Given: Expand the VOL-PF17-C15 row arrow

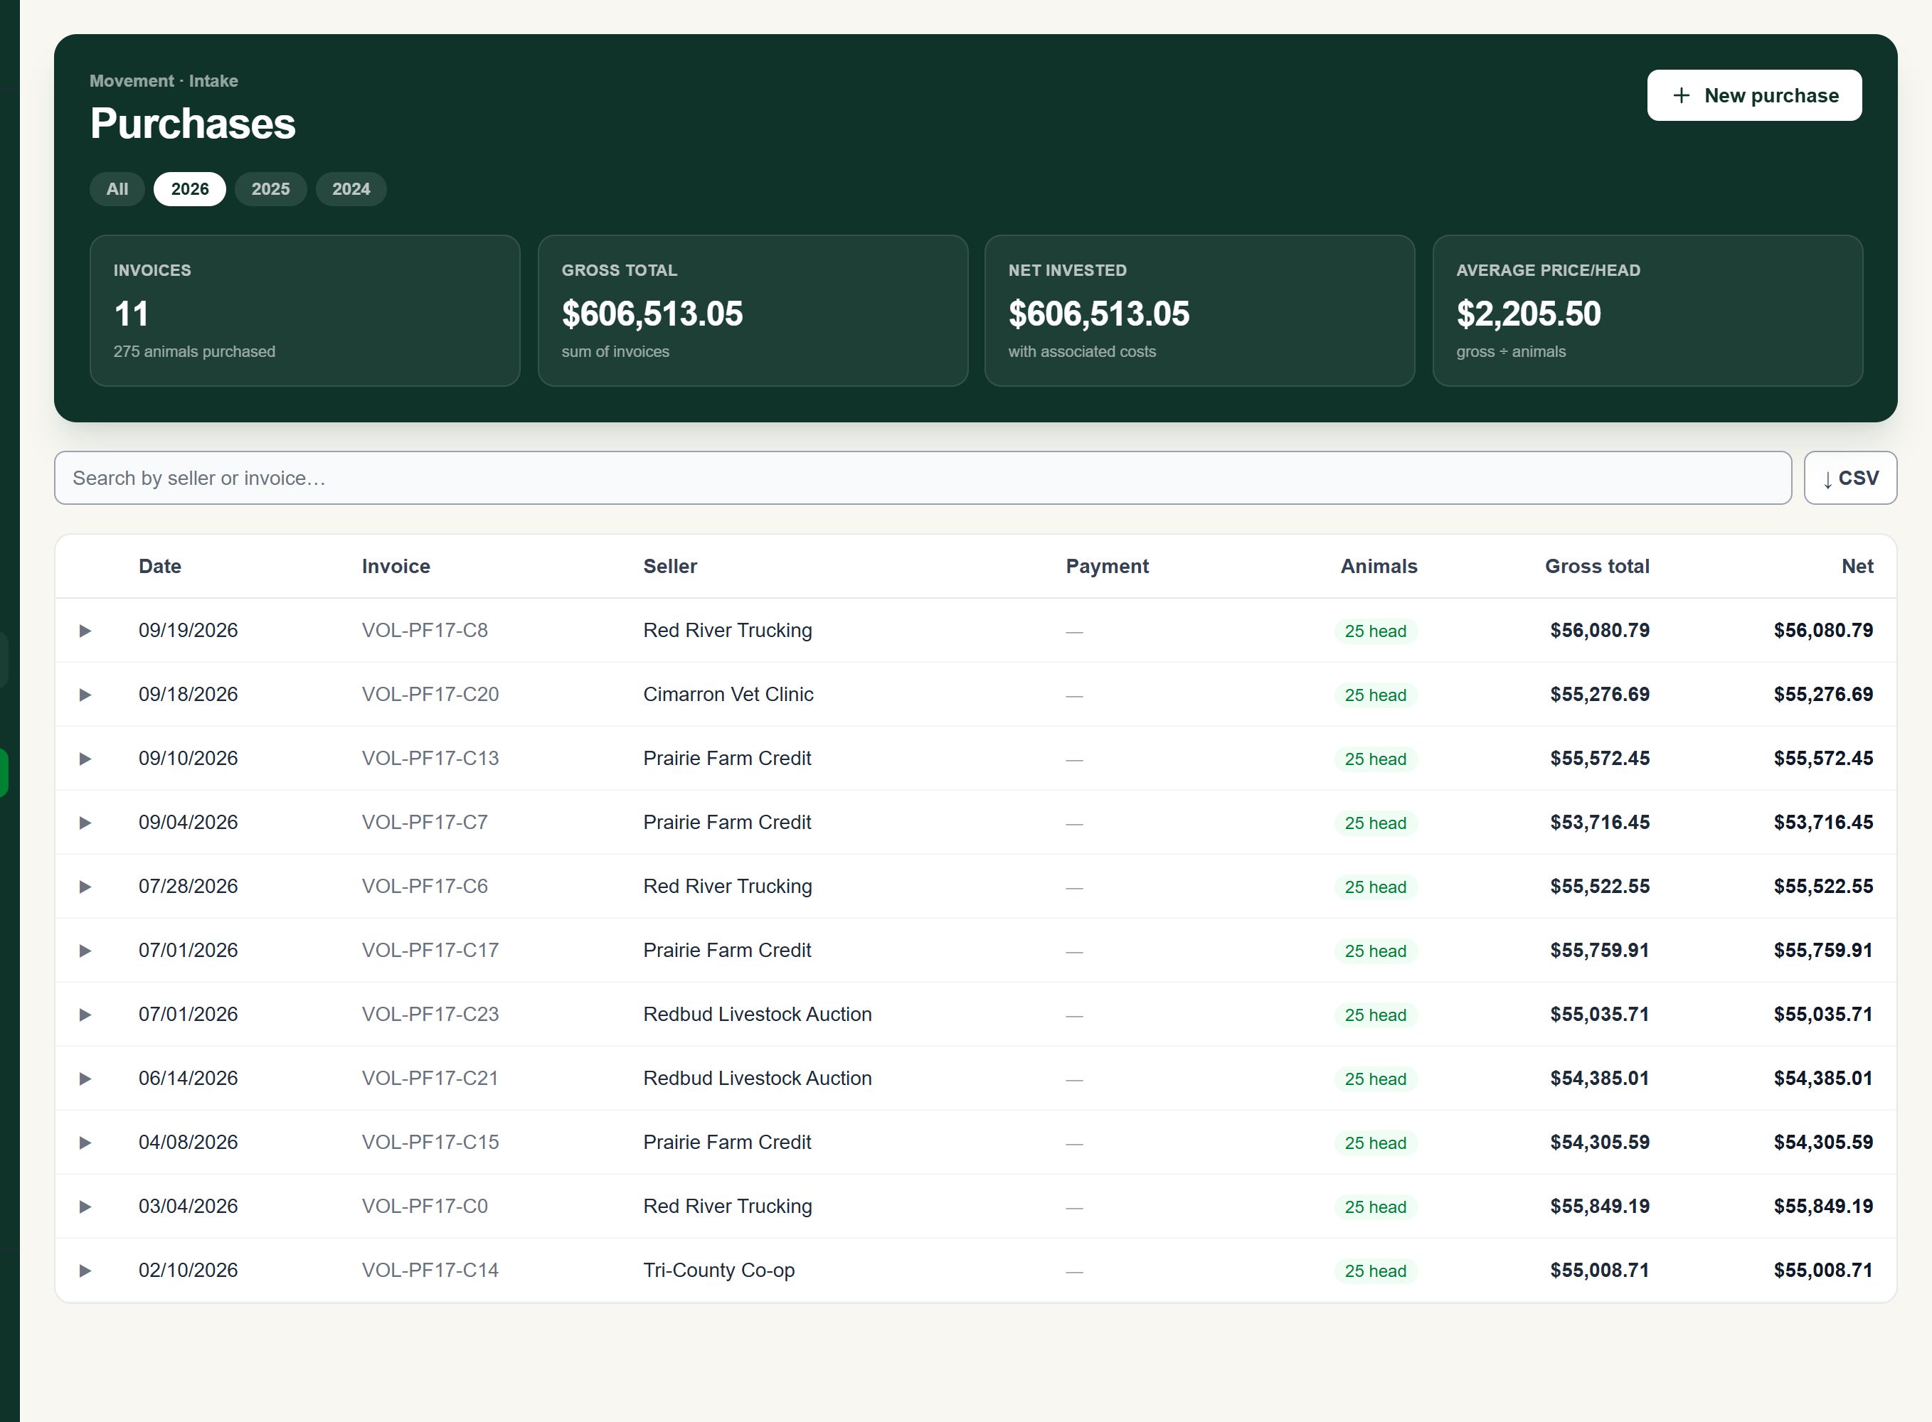Looking at the screenshot, I should pos(85,1143).
